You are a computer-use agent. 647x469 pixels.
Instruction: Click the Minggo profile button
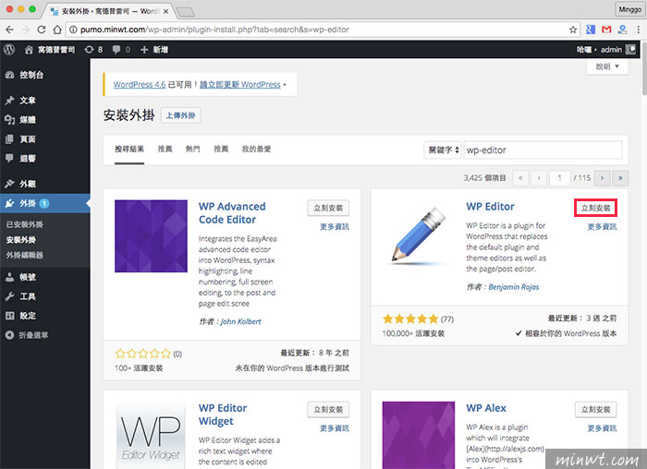click(629, 9)
